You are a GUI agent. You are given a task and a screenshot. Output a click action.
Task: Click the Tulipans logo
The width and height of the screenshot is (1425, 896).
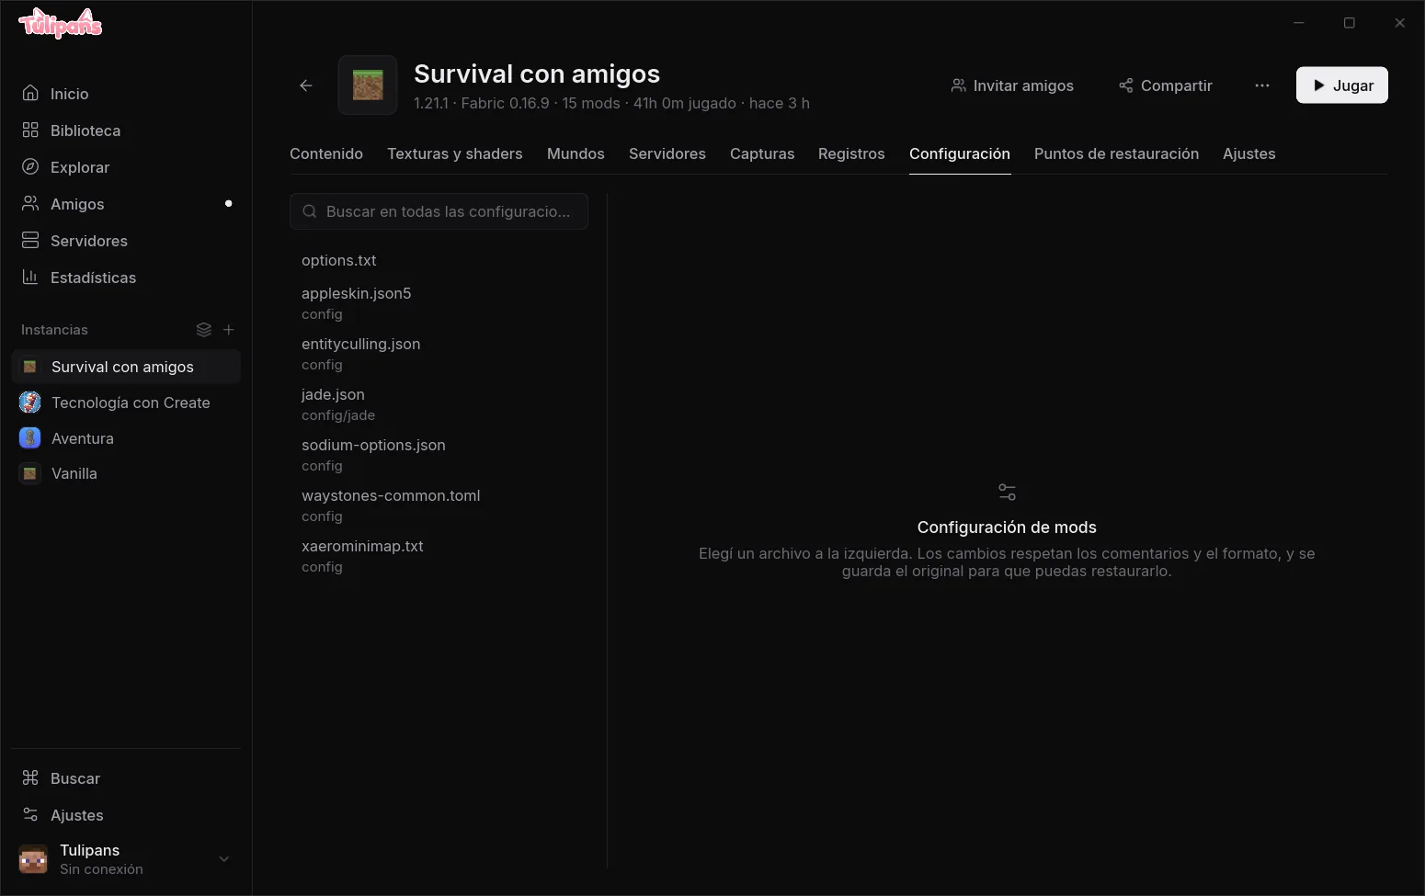click(x=61, y=24)
